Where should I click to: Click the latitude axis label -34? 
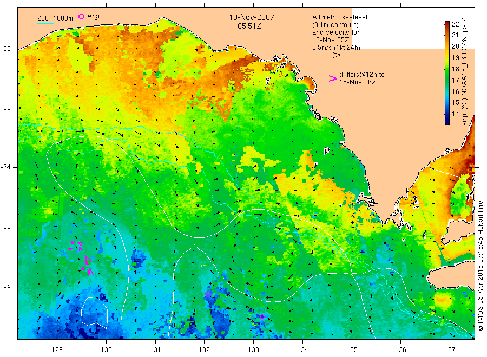click(x=5, y=167)
